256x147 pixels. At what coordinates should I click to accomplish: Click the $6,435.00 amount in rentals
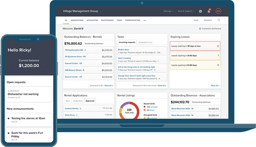[107, 50]
